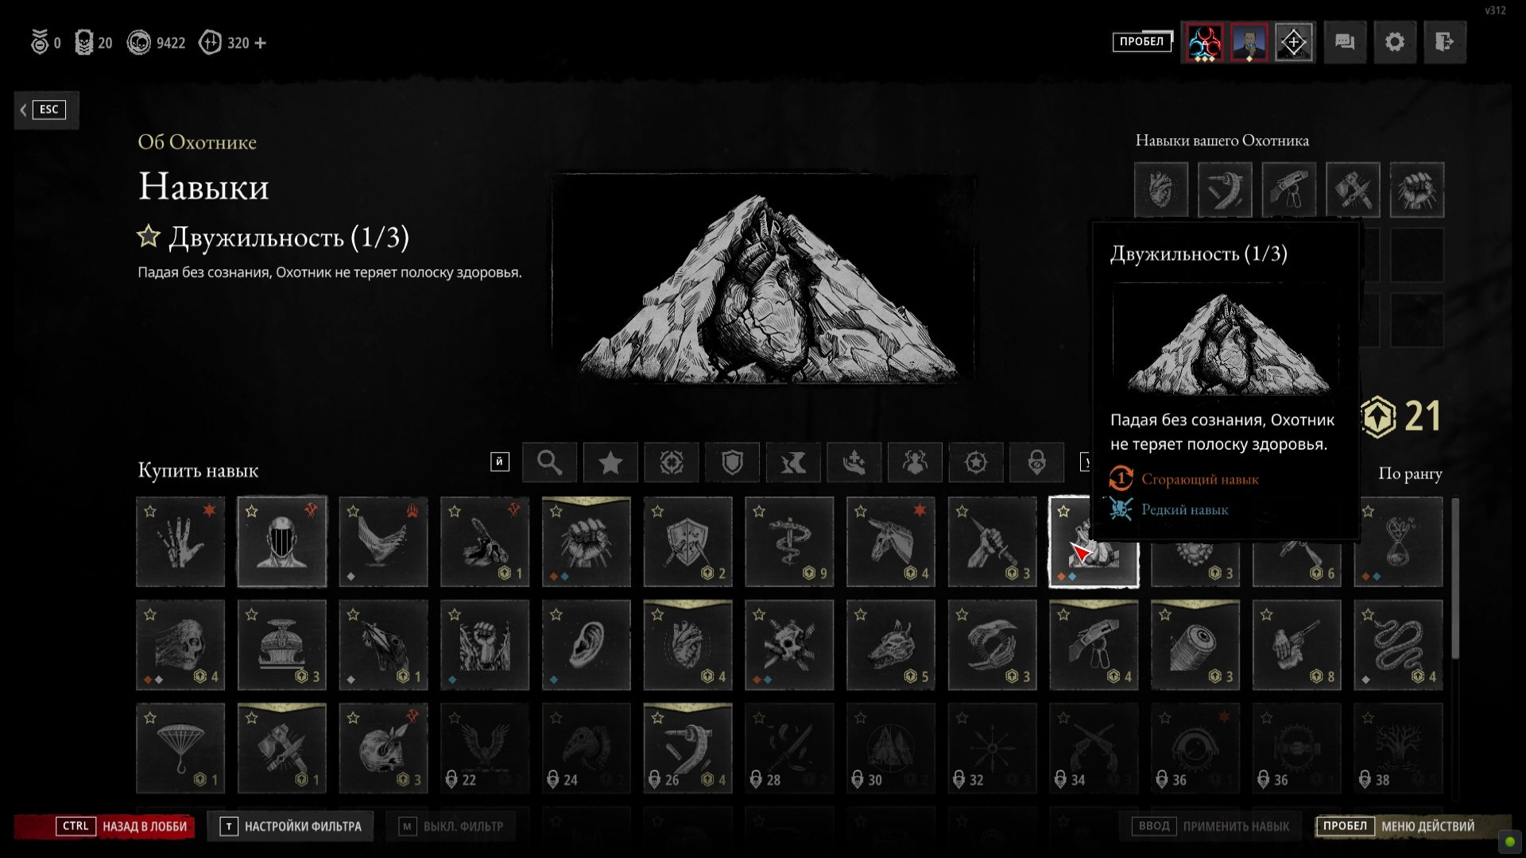
Task: Select the parachute skill thumbnail
Action: pyautogui.click(x=180, y=748)
